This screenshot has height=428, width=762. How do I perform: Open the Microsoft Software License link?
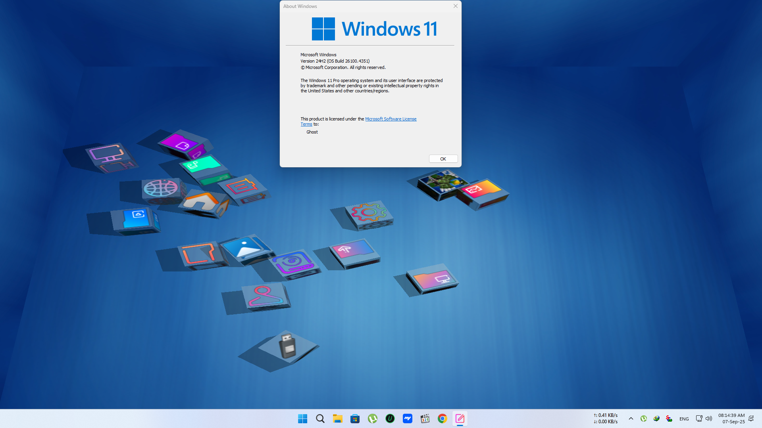tap(391, 119)
